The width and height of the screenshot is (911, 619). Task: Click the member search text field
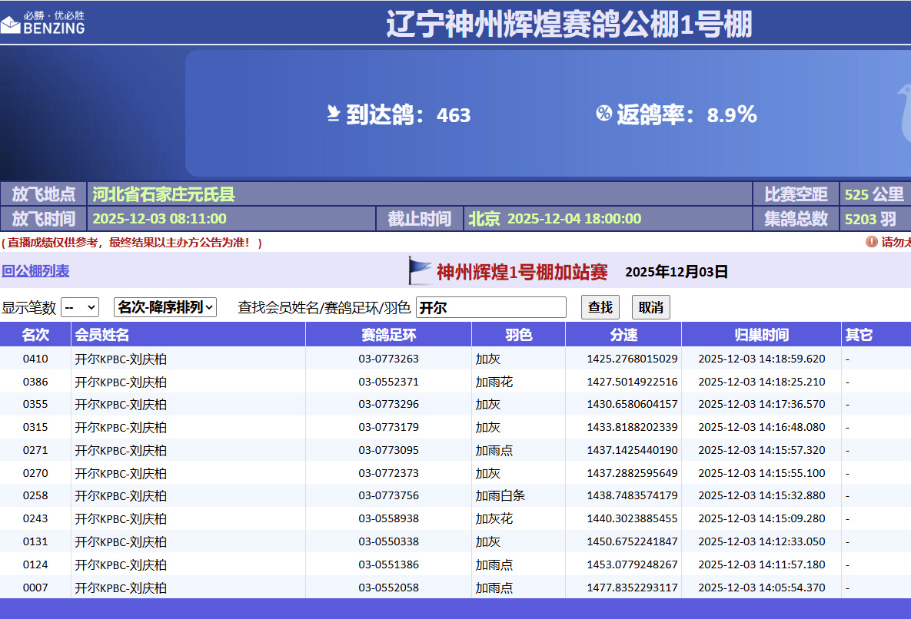490,307
